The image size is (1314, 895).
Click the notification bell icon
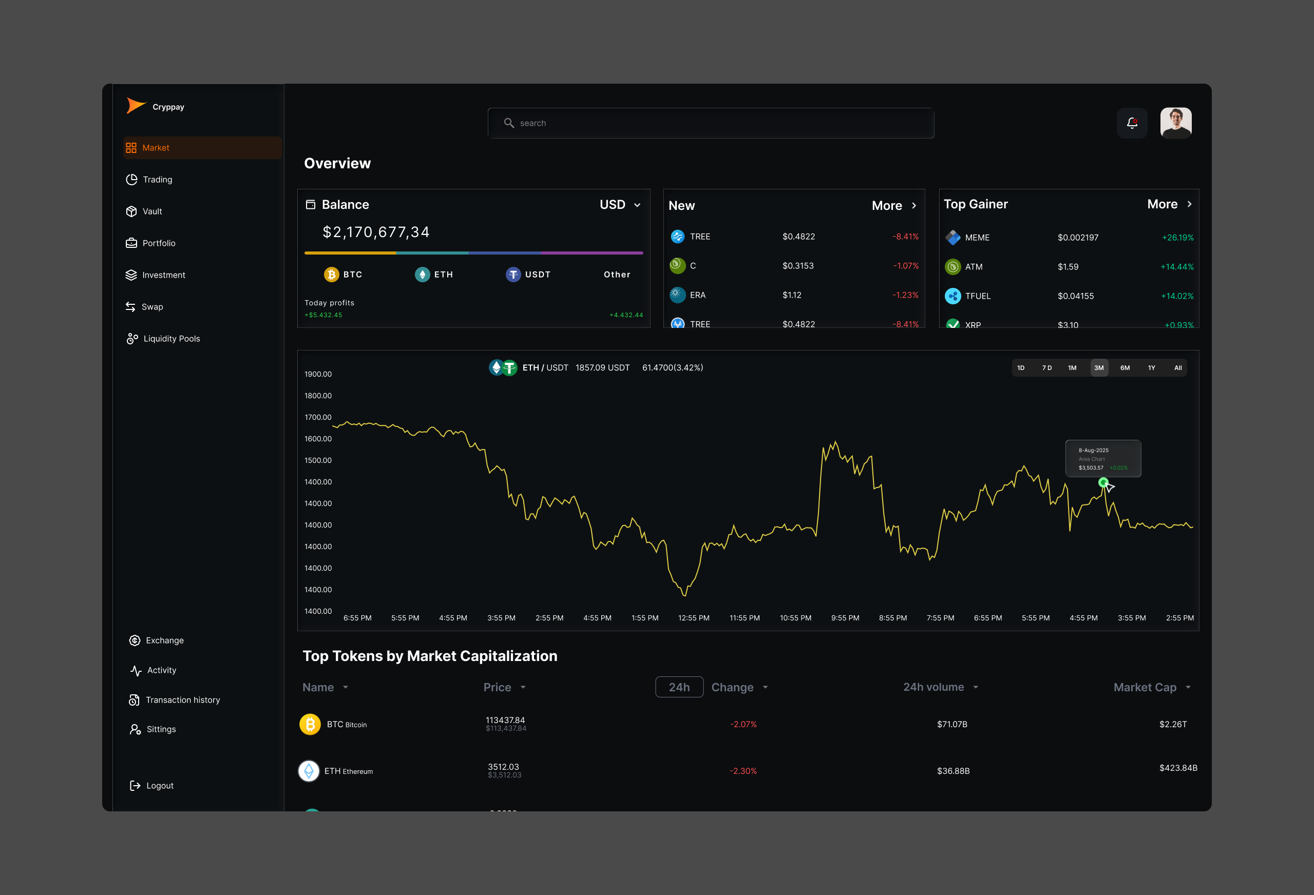1132,123
